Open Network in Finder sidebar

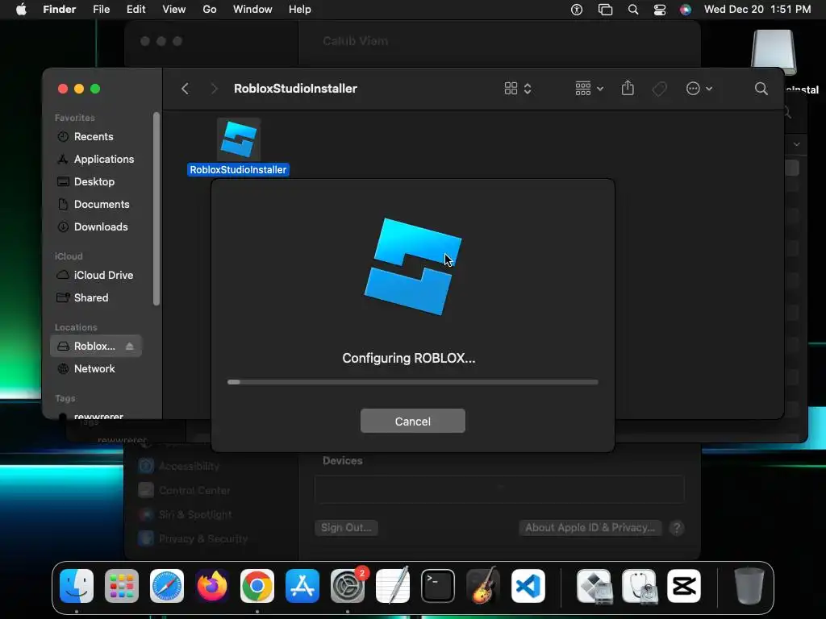pos(86,368)
